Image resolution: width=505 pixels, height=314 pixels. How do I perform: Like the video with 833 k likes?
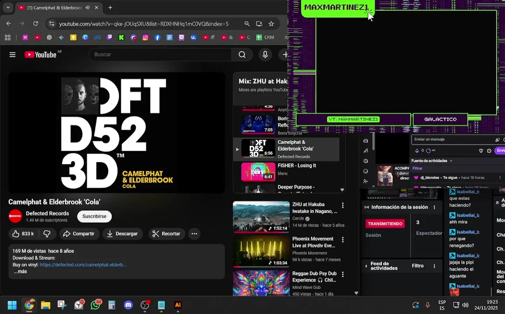coord(23,234)
